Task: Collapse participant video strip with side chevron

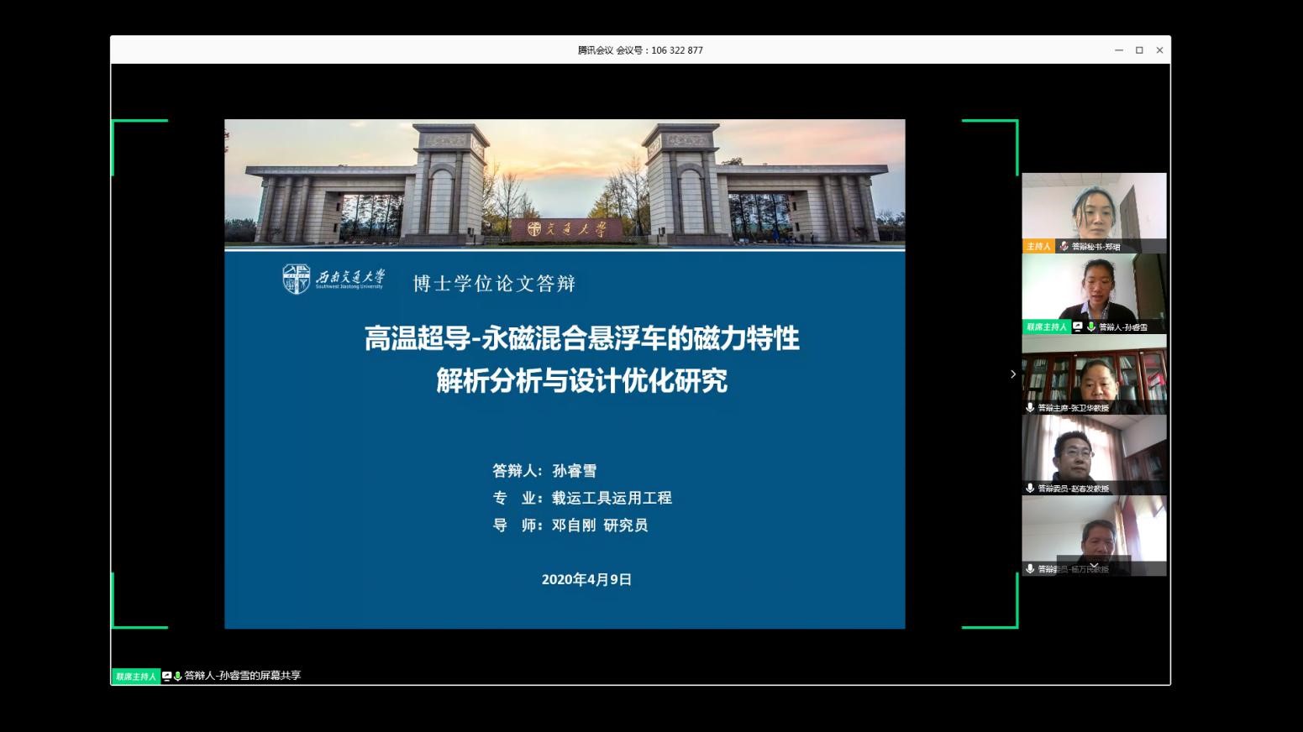Action: tap(1013, 374)
